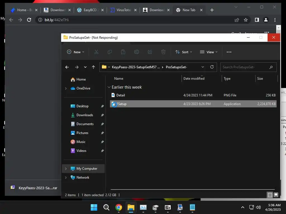The width and height of the screenshot is (286, 214).
Task: Open Videos in navigation pane
Action: (x=81, y=151)
